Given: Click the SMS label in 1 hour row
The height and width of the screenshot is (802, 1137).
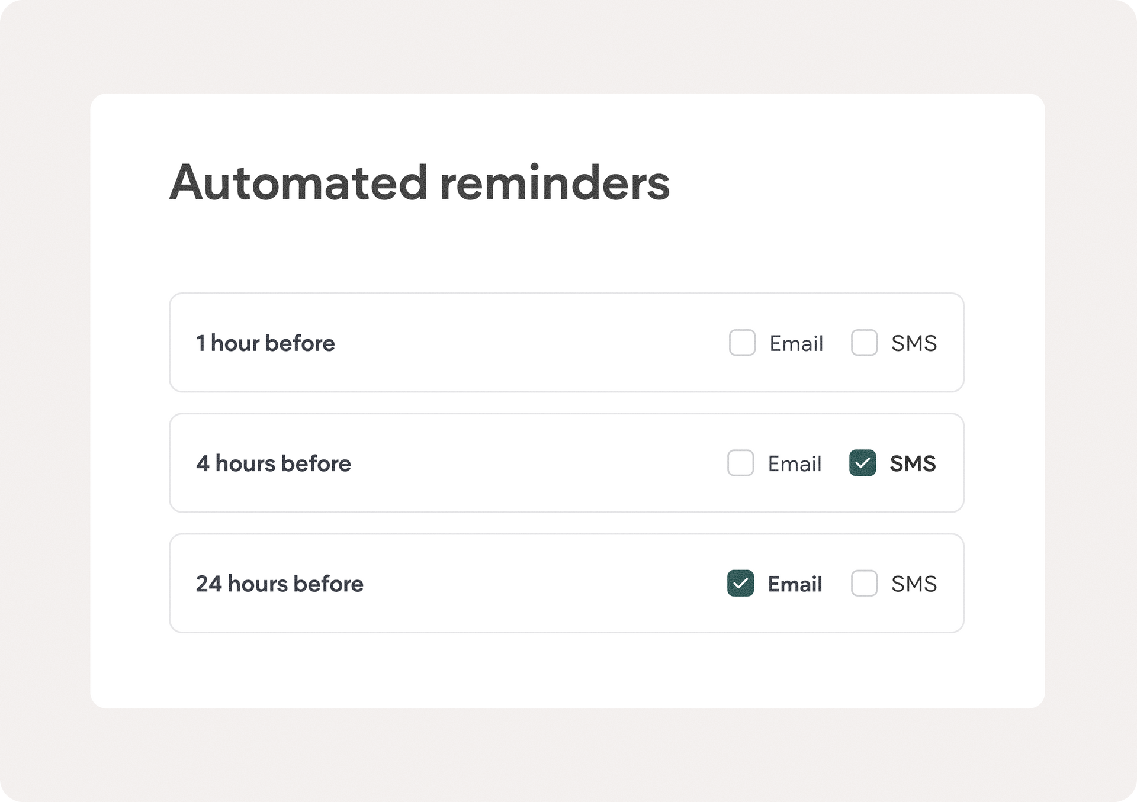Looking at the screenshot, I should (x=914, y=343).
